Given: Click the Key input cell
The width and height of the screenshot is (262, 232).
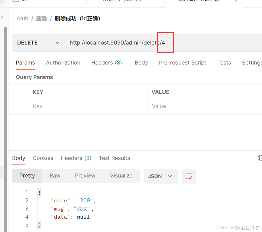Looking at the screenshot, I should [88, 107].
